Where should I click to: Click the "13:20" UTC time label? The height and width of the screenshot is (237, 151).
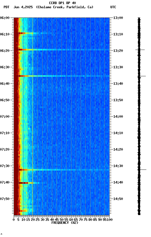click(118, 51)
